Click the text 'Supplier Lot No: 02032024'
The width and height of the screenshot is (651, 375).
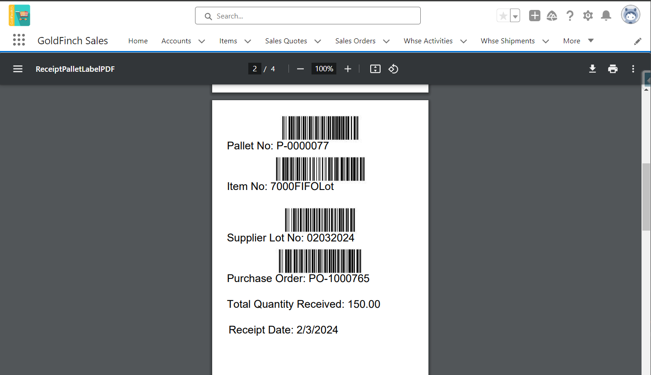(290, 238)
